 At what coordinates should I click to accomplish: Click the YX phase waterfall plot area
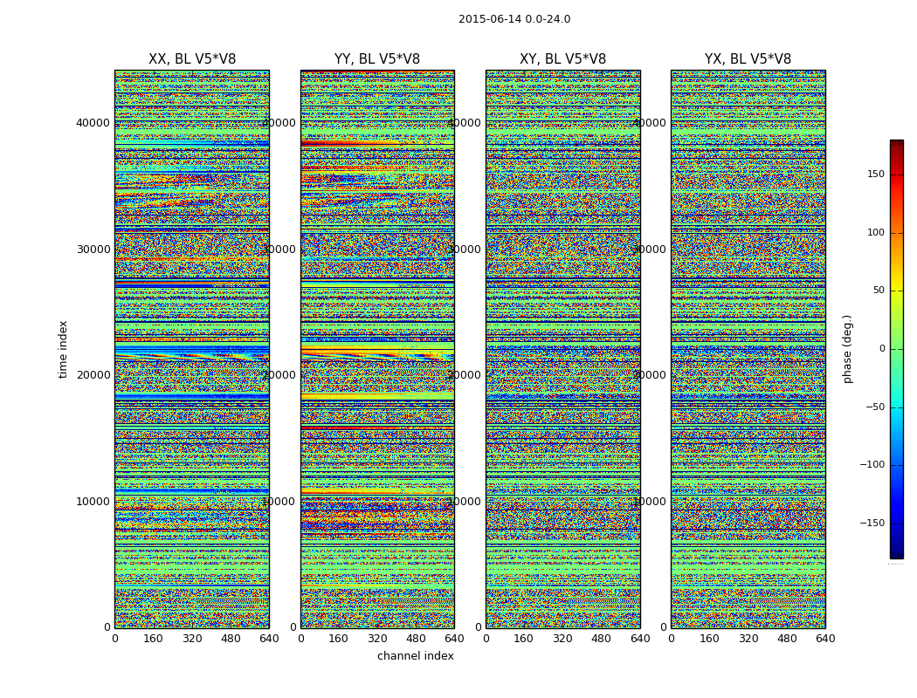[748, 349]
